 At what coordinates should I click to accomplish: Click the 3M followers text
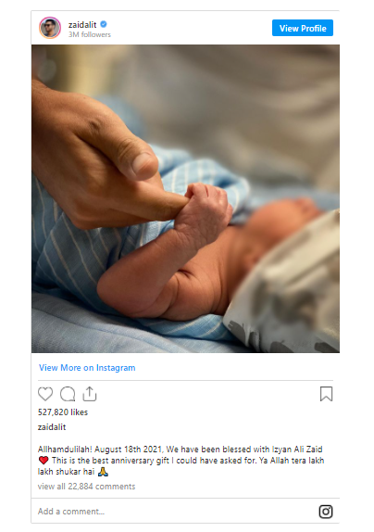click(x=90, y=34)
